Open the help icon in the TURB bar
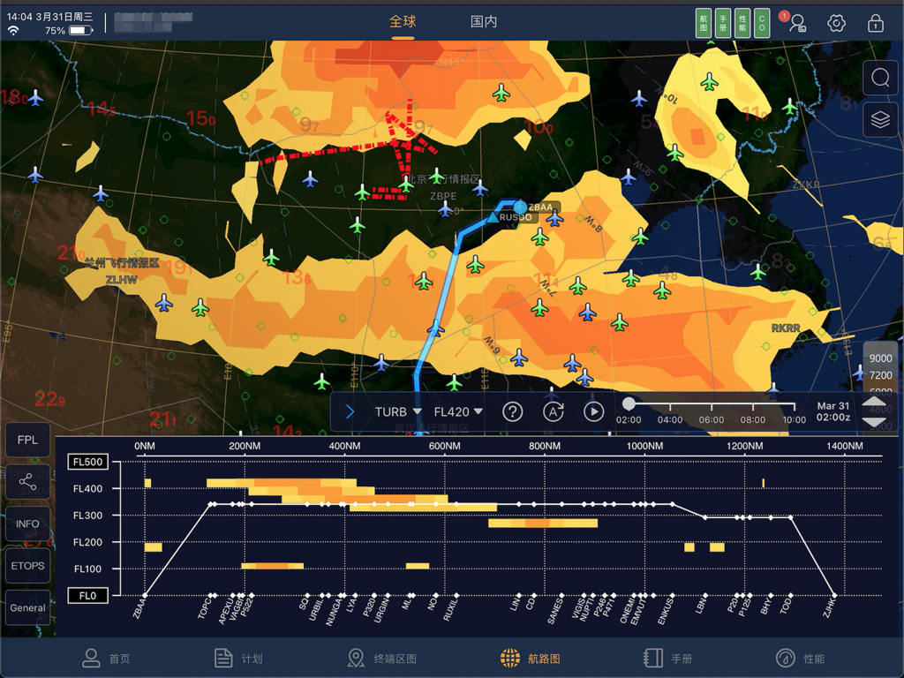The width and height of the screenshot is (904, 678). click(x=512, y=411)
